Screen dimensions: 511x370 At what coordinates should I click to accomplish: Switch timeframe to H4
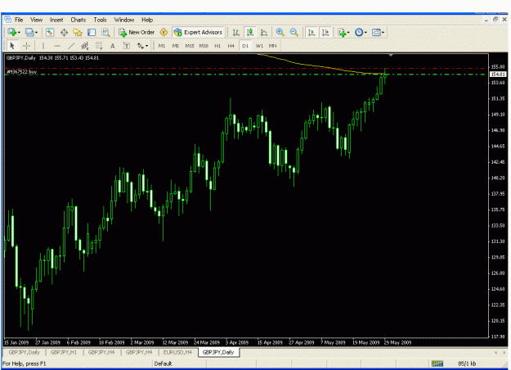(x=231, y=46)
